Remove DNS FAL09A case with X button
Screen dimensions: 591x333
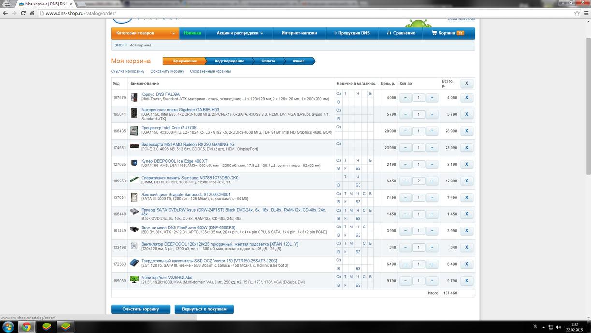[466, 98]
